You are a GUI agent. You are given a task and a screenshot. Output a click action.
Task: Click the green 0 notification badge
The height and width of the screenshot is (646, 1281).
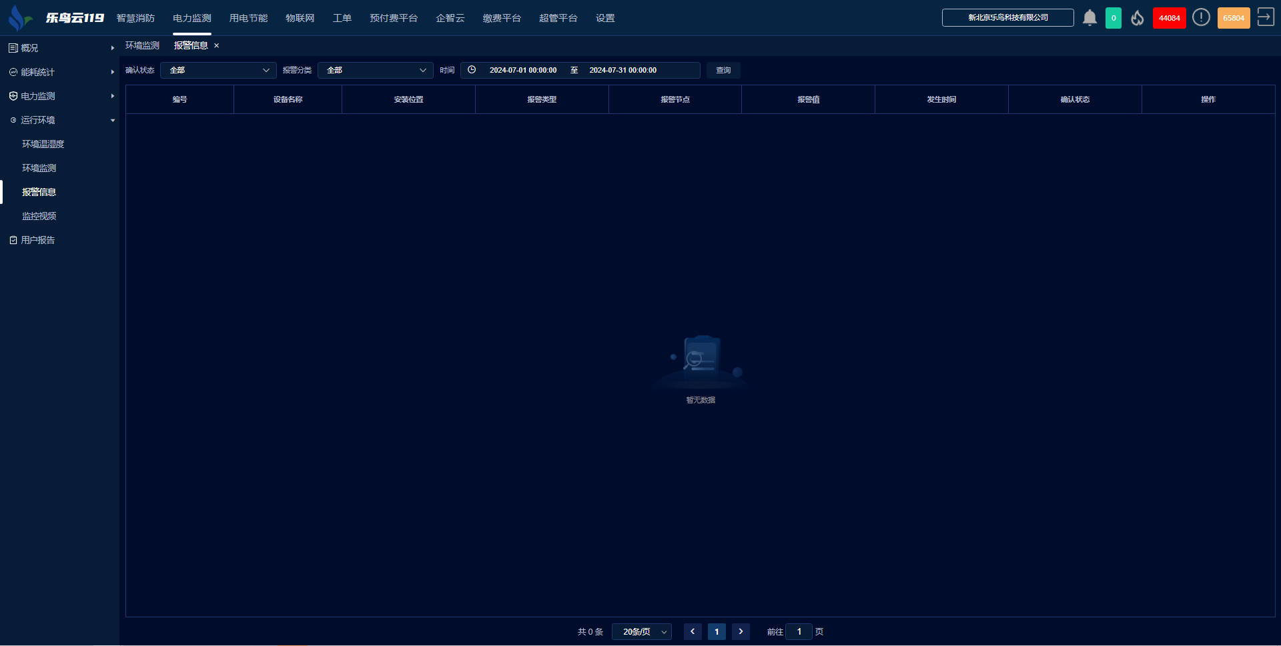pyautogui.click(x=1113, y=18)
